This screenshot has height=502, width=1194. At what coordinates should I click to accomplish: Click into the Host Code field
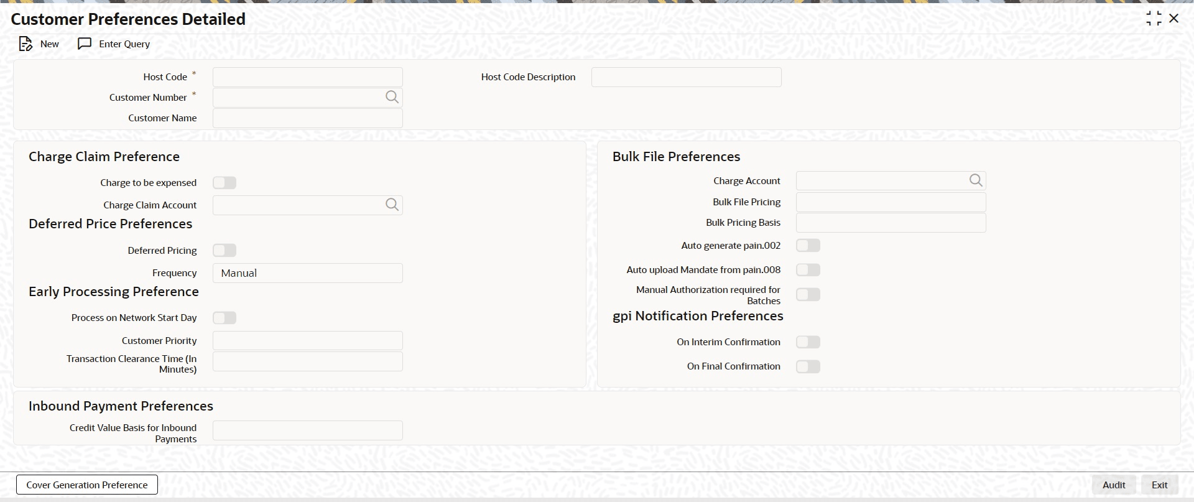coord(307,77)
